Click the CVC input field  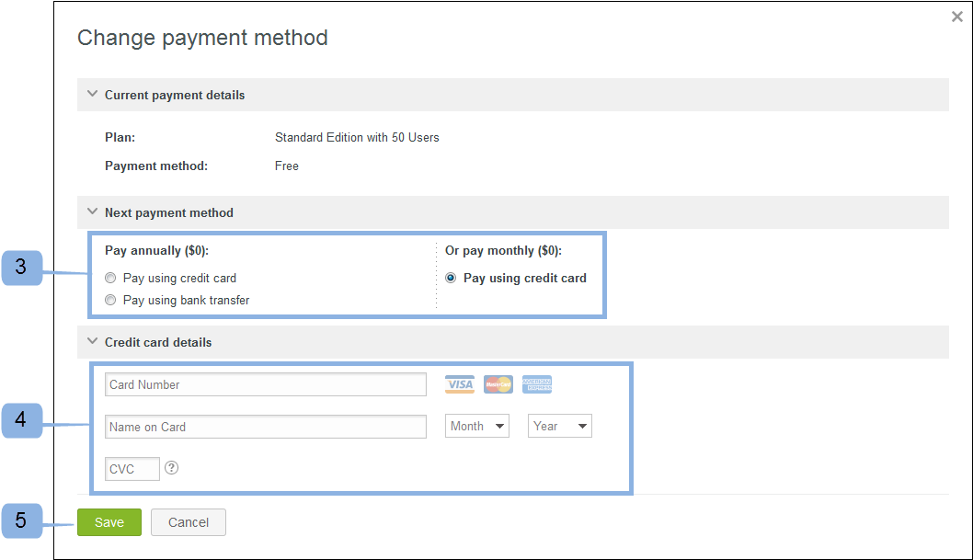pos(132,468)
